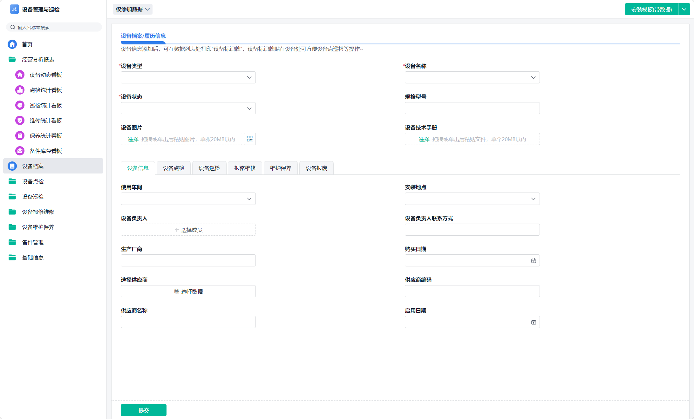This screenshot has height=419, width=694.
Task: Open the 仅添加数据 mode dropdown
Action: coord(133,9)
